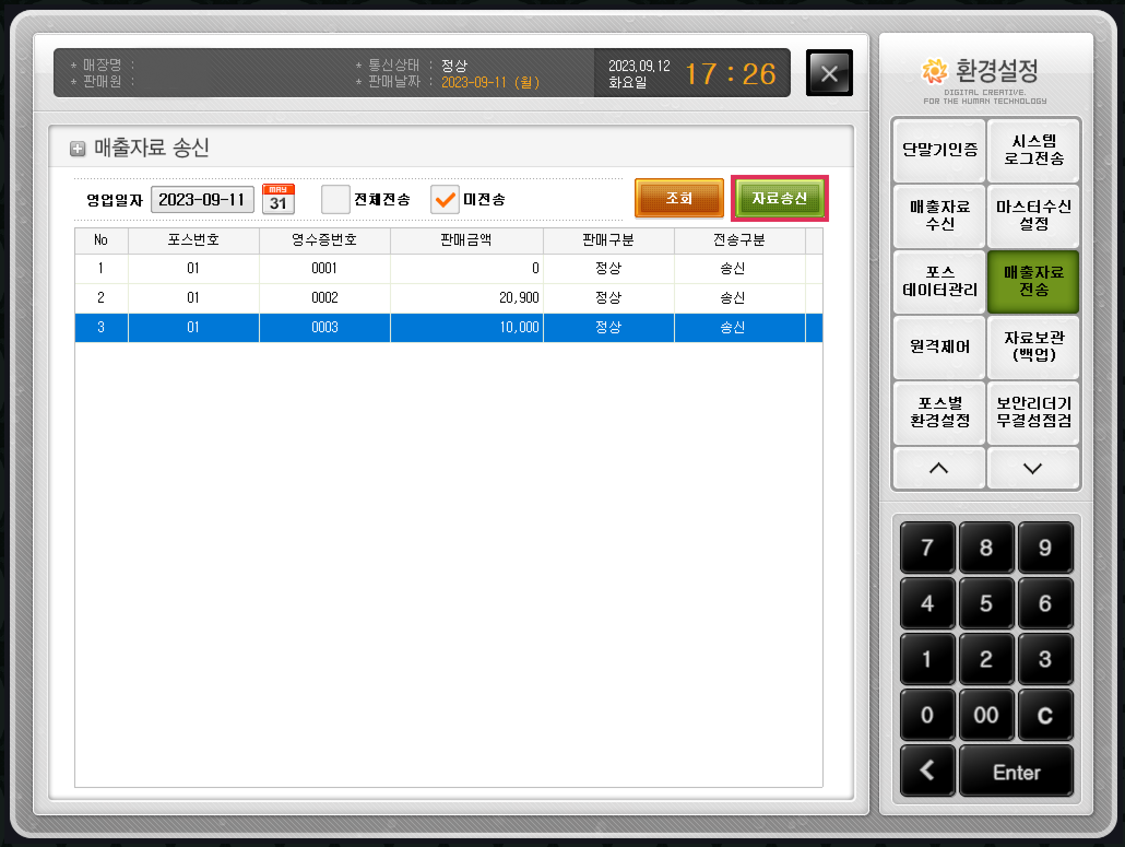Viewport: 1125px width, 847px height.
Task: Select the 매출자료 전송 menu item
Action: [1033, 281]
